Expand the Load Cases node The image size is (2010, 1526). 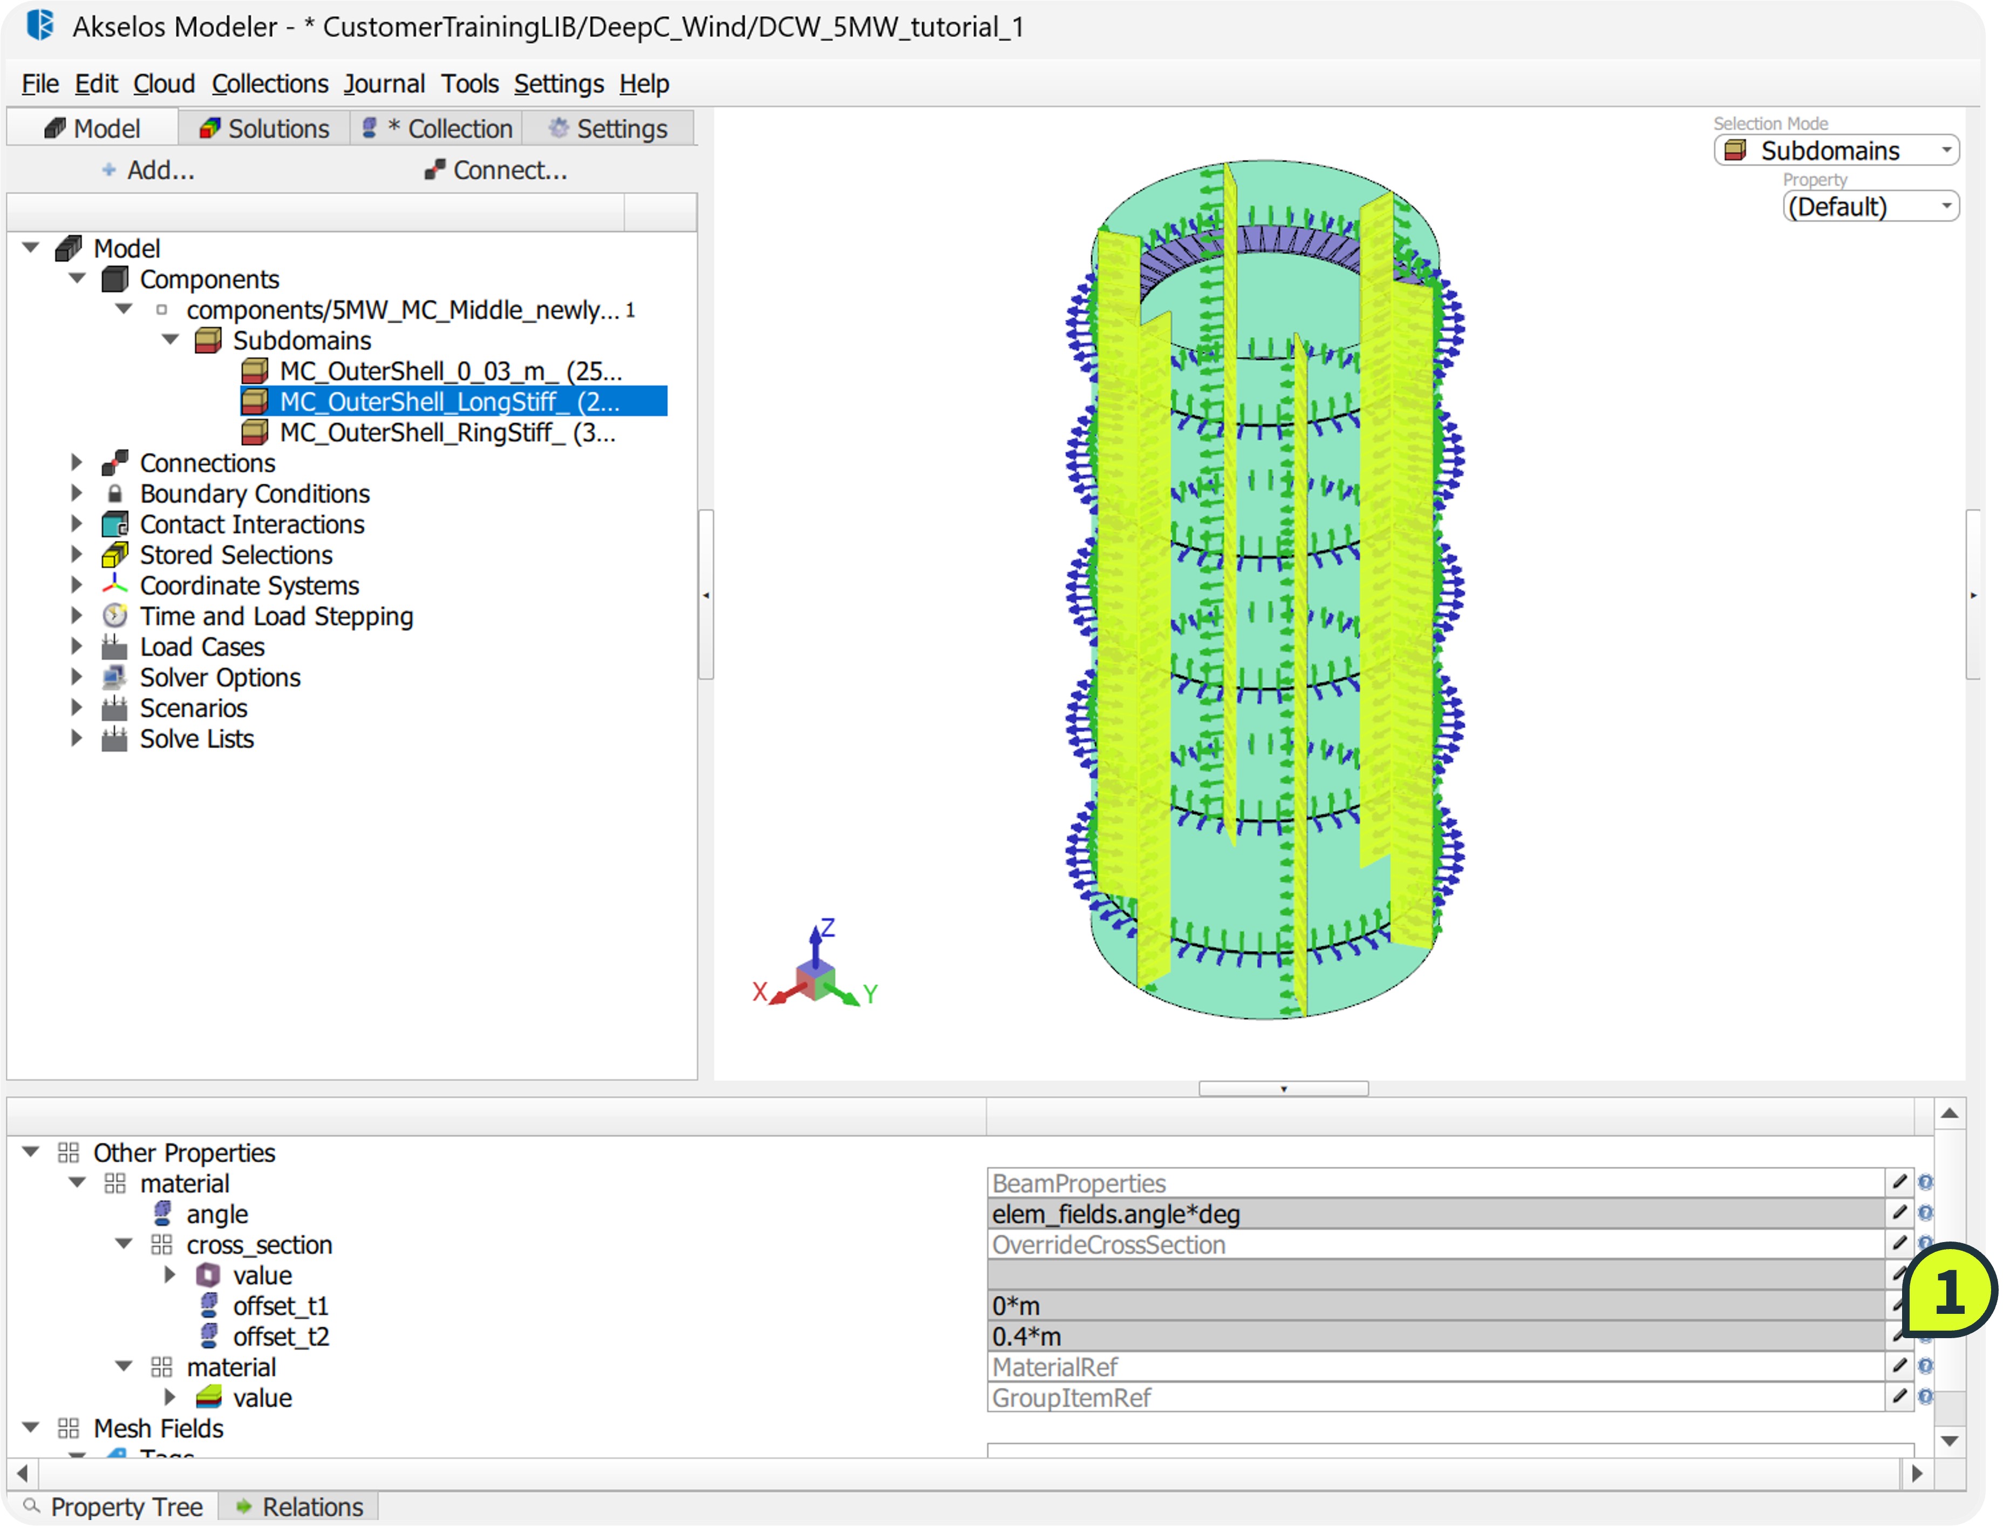pos(77,646)
